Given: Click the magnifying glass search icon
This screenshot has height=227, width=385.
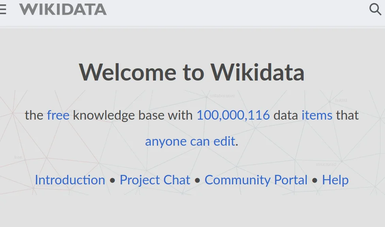Looking at the screenshot, I should [375, 9].
